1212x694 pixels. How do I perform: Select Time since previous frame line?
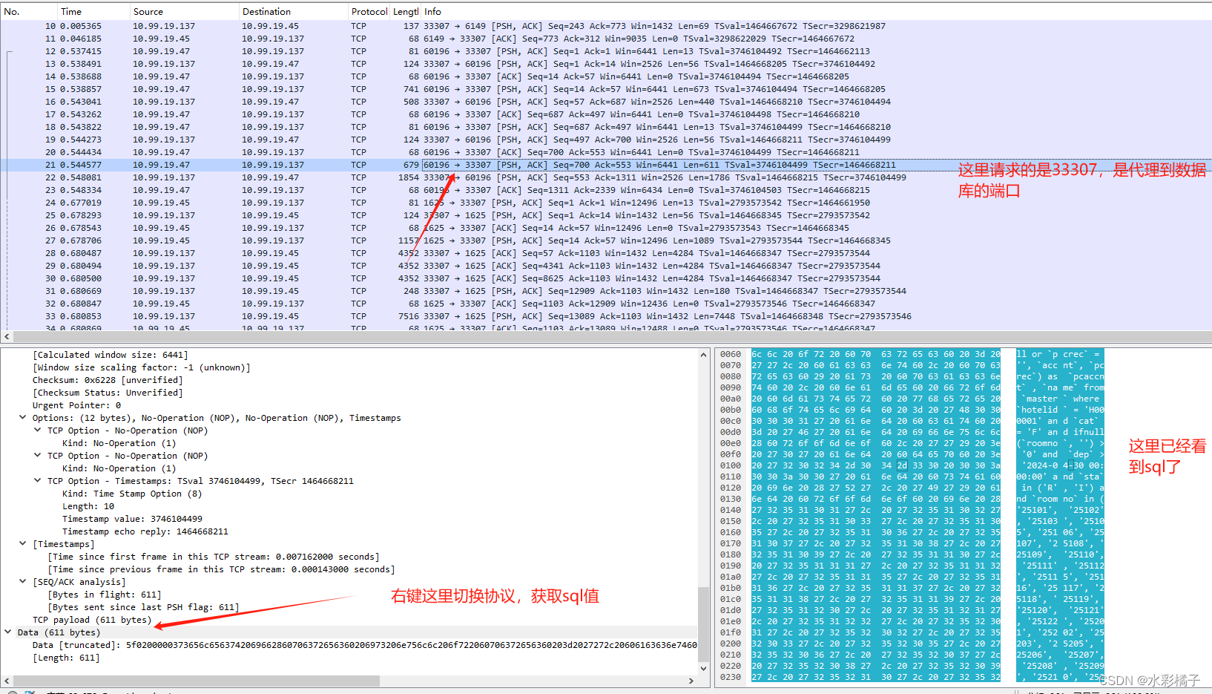(x=221, y=569)
